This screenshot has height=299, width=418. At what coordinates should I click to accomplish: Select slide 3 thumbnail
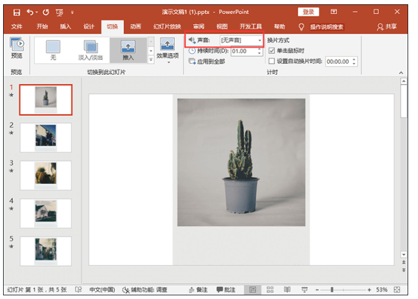click(45, 175)
